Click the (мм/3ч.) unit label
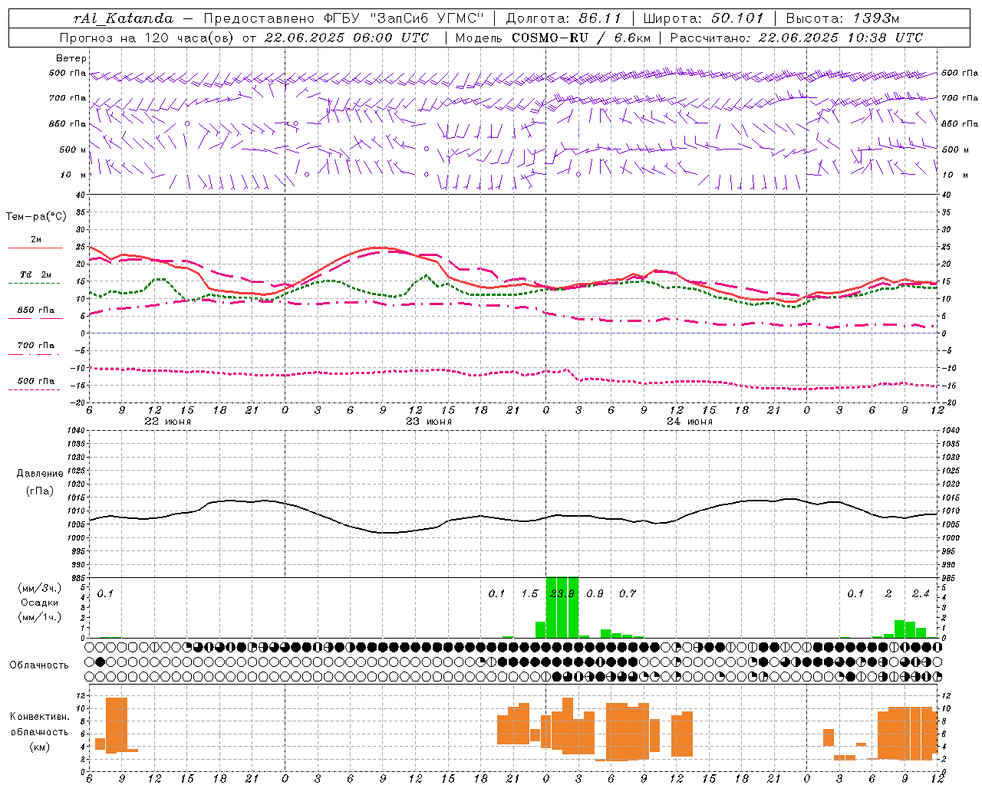Image resolution: width=982 pixels, height=785 pixels. 40,588
